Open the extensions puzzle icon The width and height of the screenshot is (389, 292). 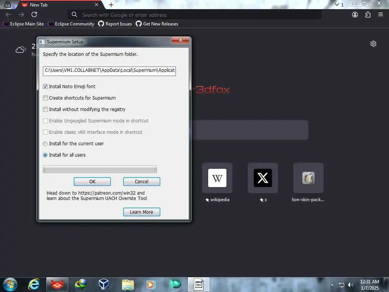click(x=368, y=15)
